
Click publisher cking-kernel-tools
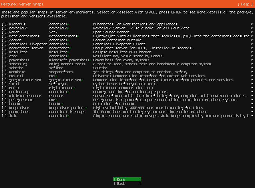tap(67, 64)
